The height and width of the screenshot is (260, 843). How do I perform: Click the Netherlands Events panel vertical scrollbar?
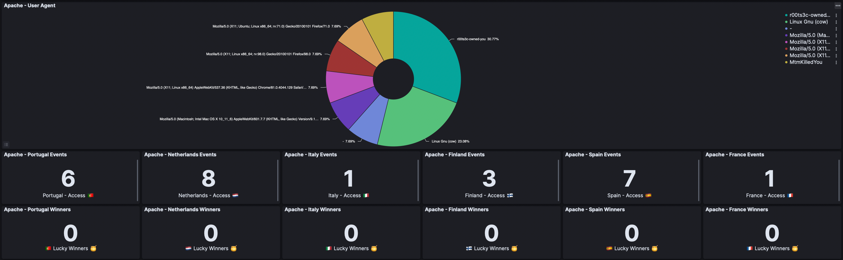point(278,180)
